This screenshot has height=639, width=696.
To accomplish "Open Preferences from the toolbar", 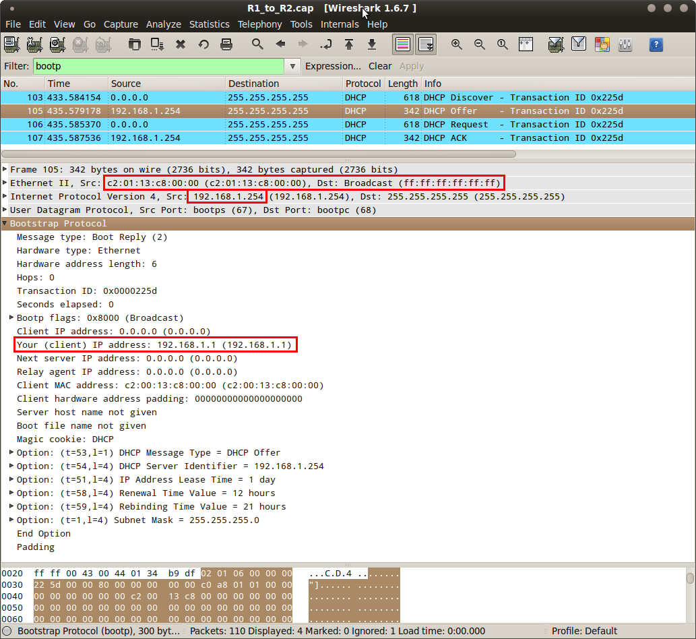I will pyautogui.click(x=625, y=44).
